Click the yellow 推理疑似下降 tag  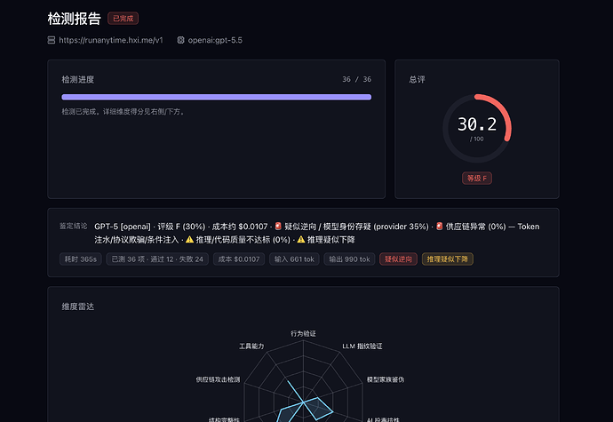click(448, 259)
